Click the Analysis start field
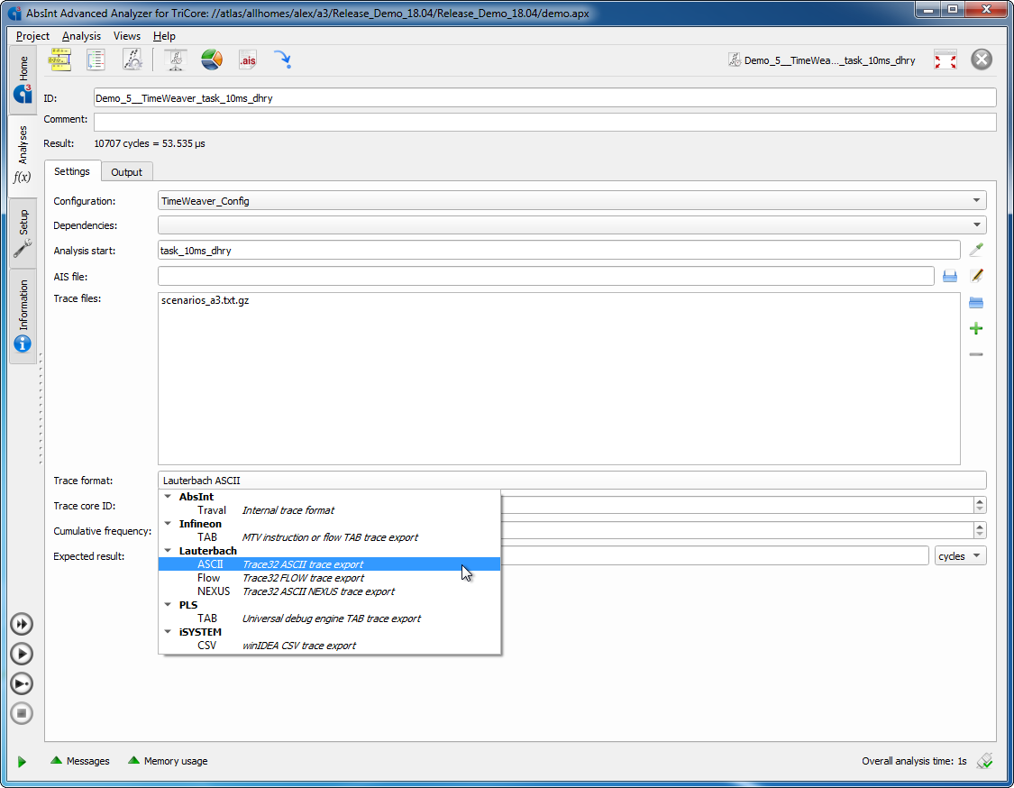This screenshot has height=788, width=1014. coord(559,251)
